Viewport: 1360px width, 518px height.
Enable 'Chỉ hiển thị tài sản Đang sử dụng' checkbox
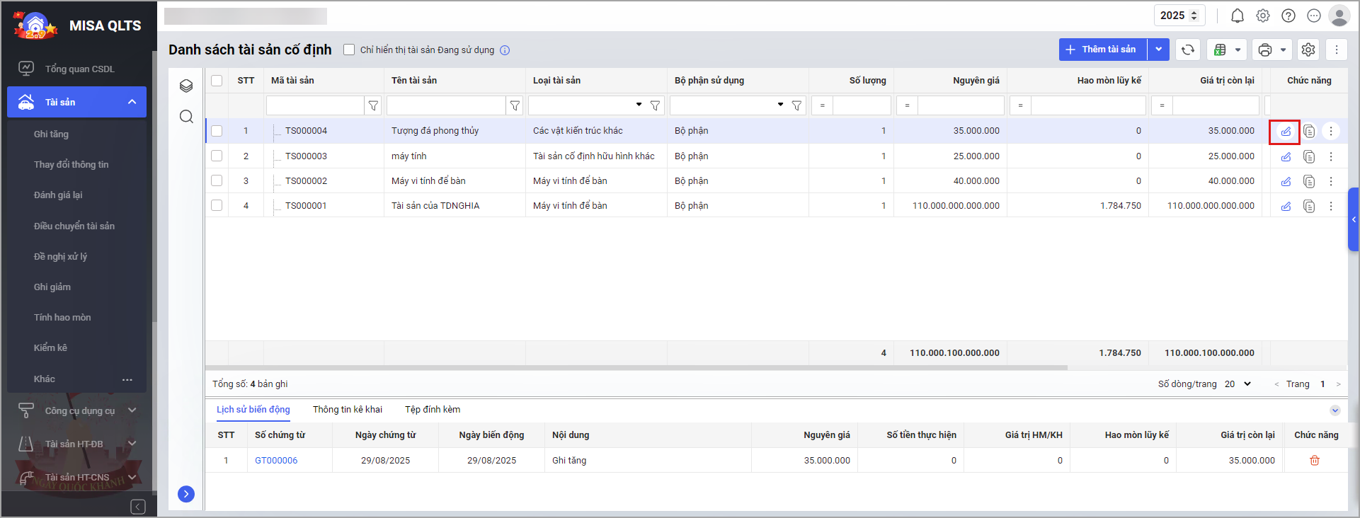[349, 50]
